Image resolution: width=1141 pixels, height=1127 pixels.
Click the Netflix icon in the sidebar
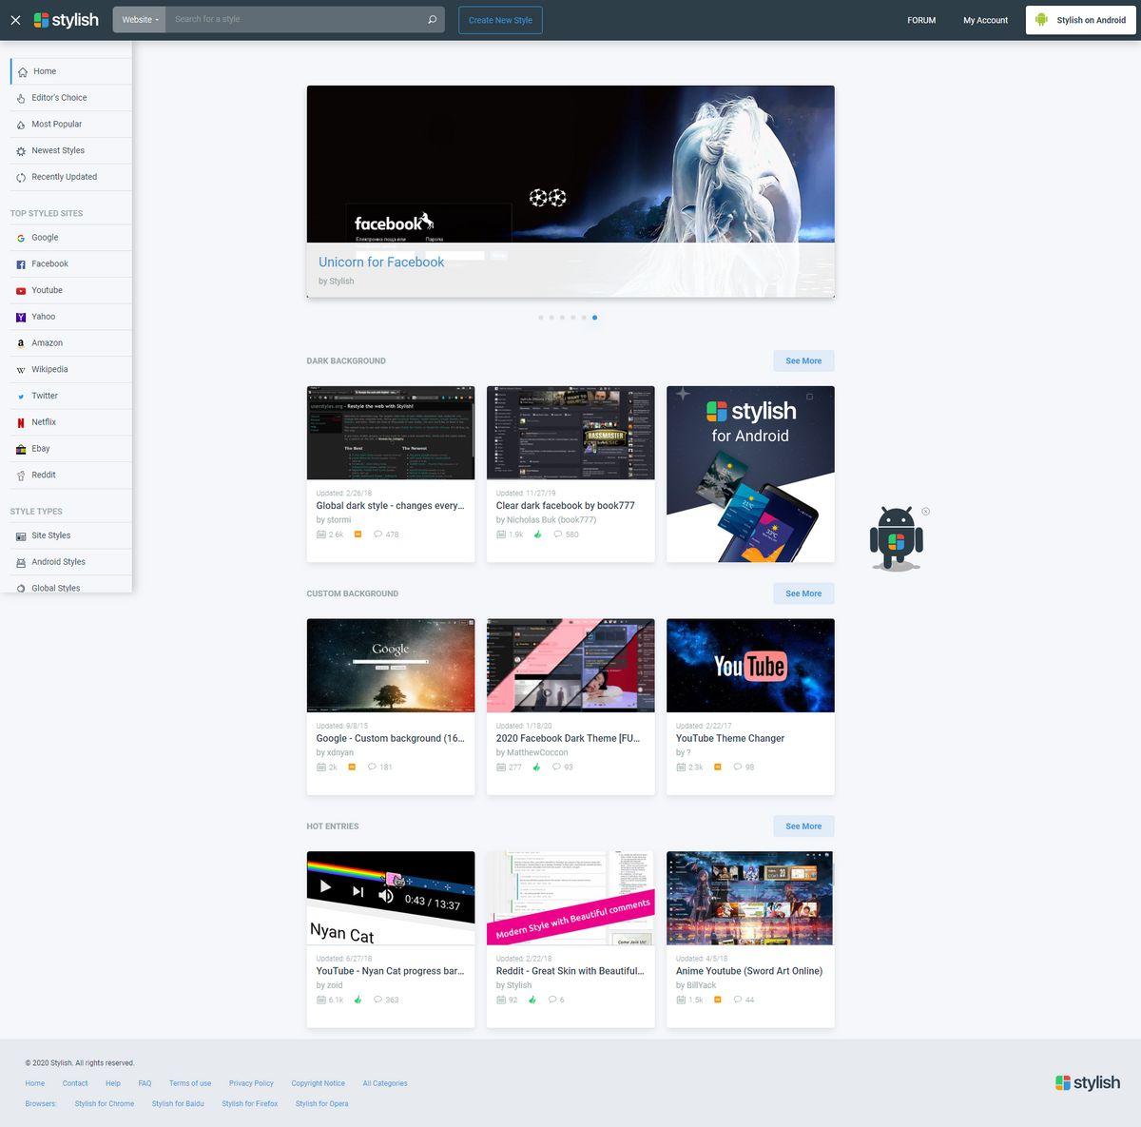[x=21, y=422]
